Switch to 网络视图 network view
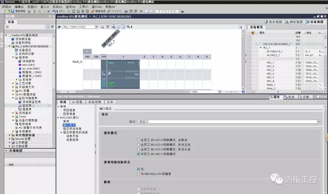The height and width of the screenshot is (194, 328). tap(294, 22)
